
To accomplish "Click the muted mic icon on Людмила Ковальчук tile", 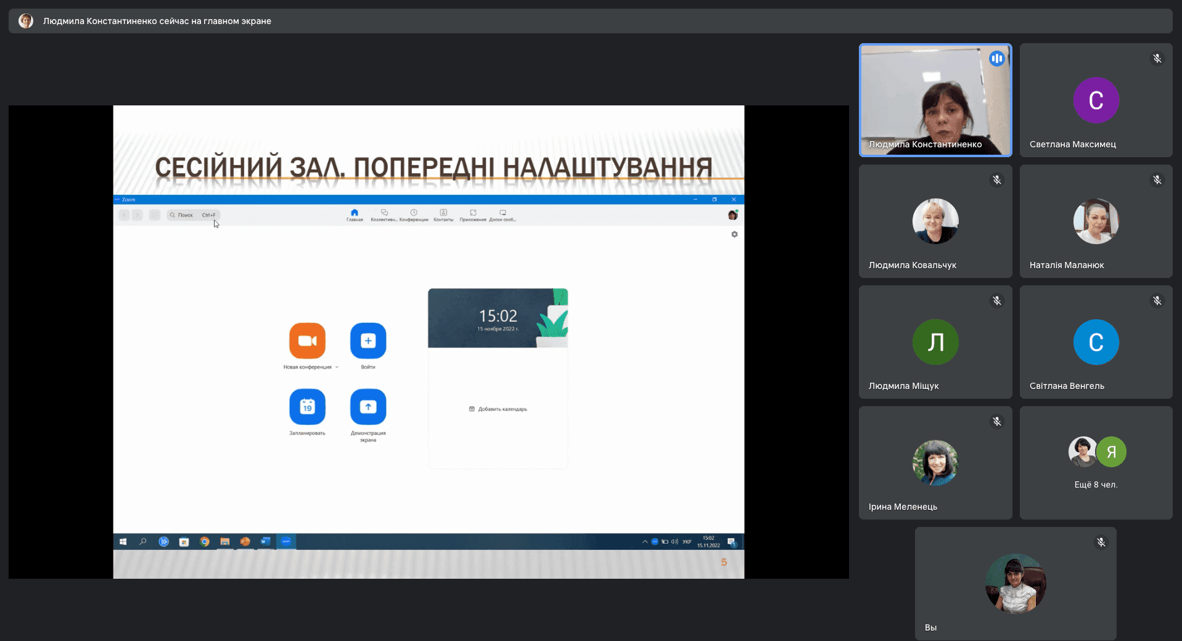I will click(997, 180).
